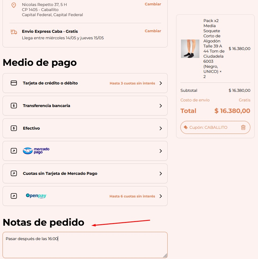Click the text area resize handle
The width and height of the screenshot is (258, 259).
pyautogui.click(x=165, y=256)
